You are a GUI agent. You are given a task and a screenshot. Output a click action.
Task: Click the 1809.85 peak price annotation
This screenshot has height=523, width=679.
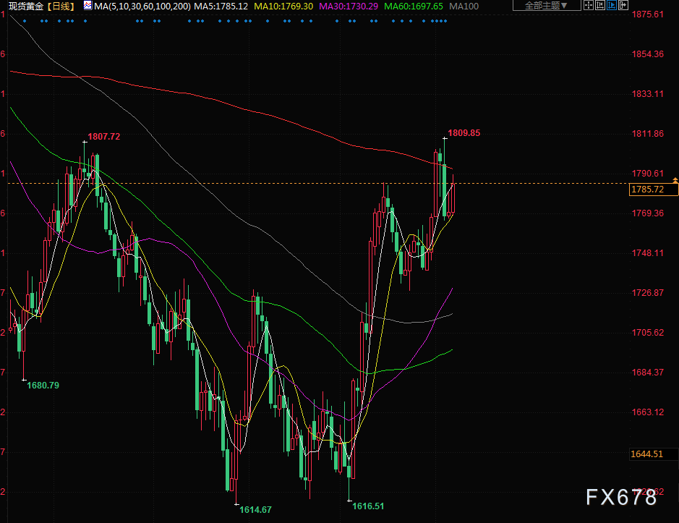click(x=464, y=133)
